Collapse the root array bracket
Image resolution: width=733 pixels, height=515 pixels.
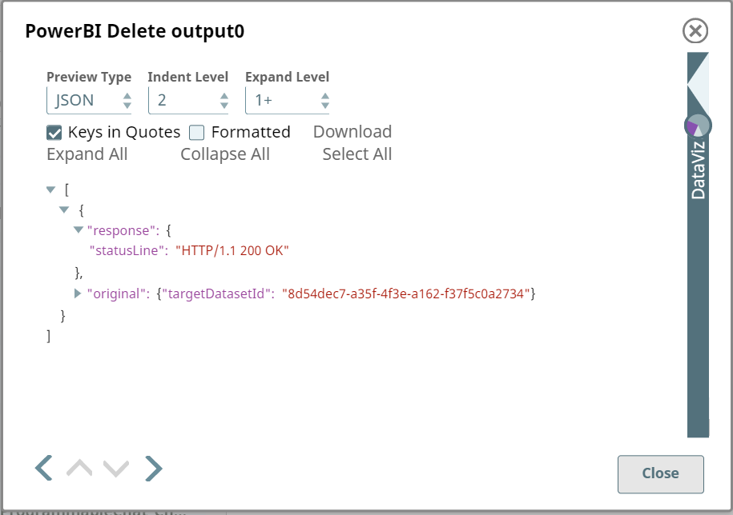click(x=51, y=190)
